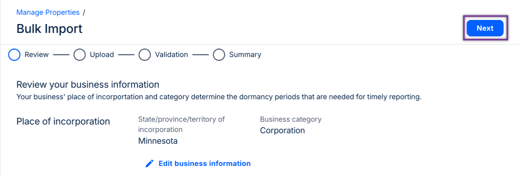
Task: Click the Upload step label
Action: coord(102,55)
